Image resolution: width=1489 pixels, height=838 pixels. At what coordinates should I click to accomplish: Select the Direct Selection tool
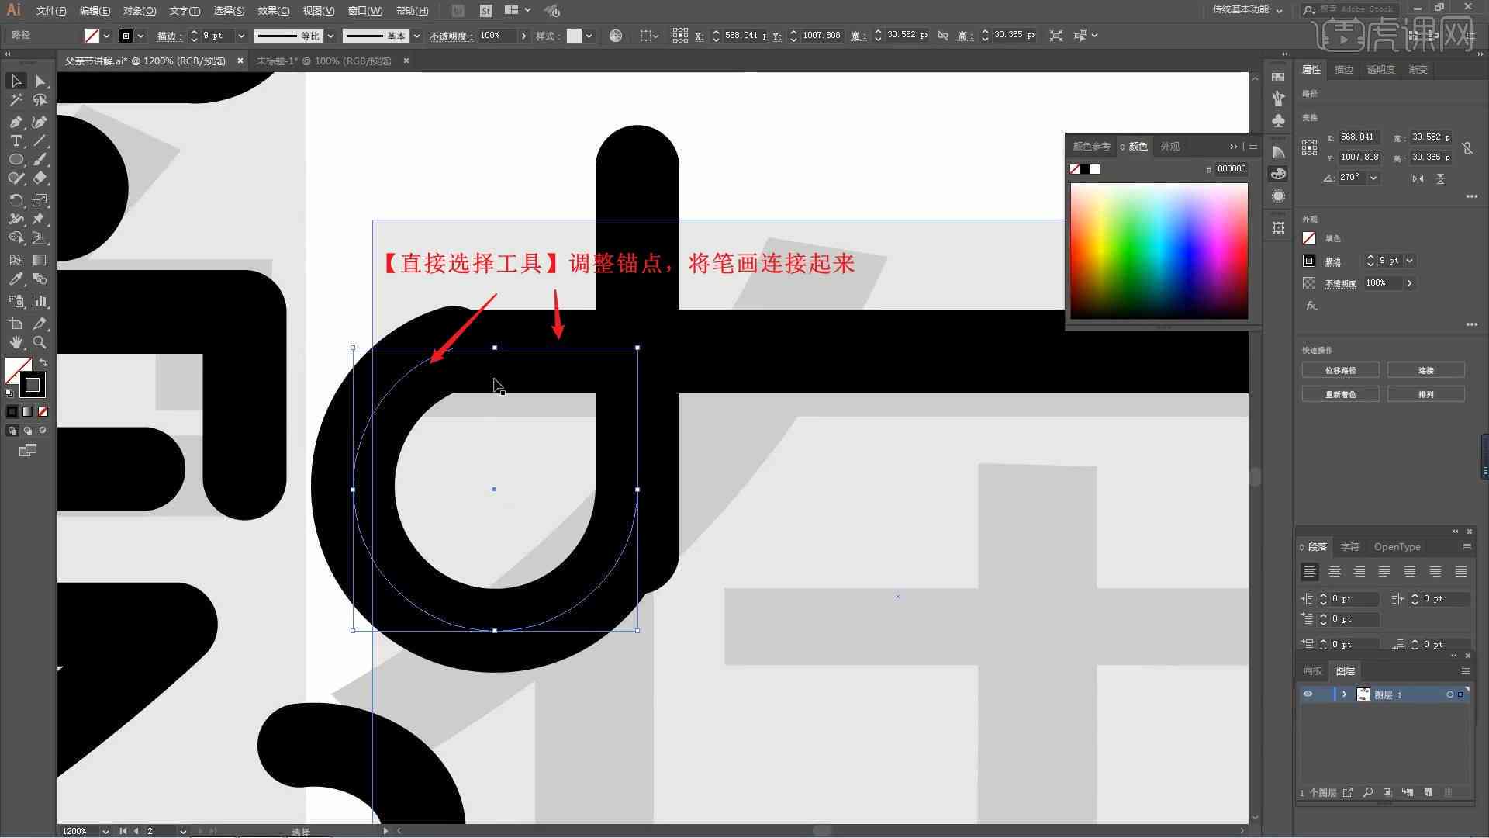click(x=40, y=80)
